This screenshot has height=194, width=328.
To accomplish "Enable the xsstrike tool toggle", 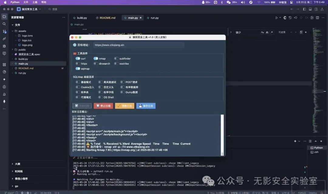I will point(116,64).
